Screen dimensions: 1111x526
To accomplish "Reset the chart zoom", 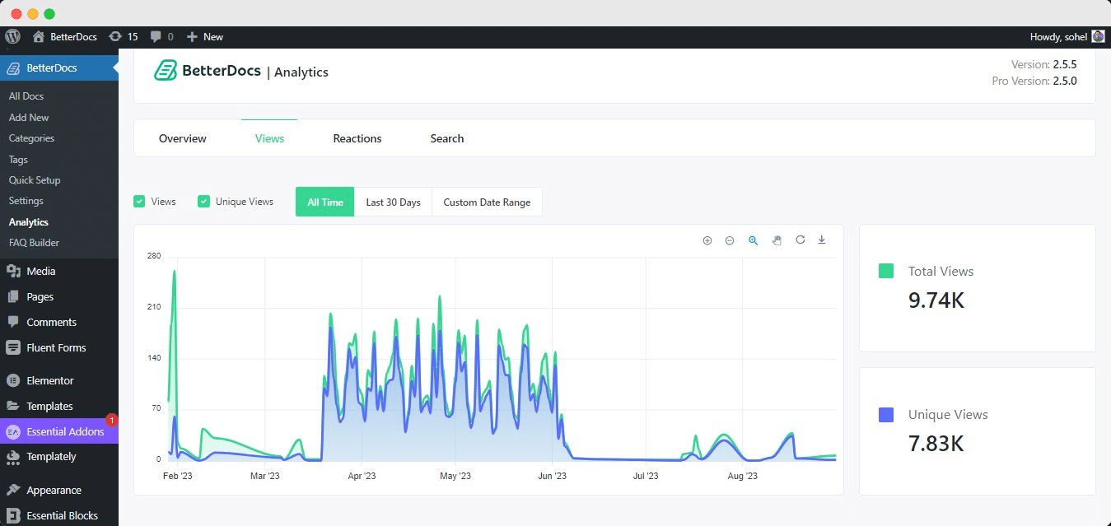I will pyautogui.click(x=800, y=240).
